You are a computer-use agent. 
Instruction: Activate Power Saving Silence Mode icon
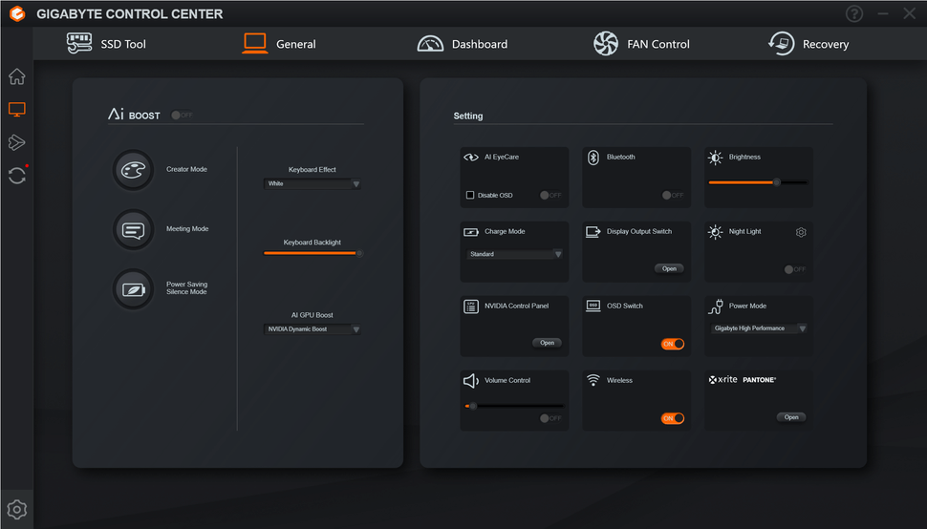click(x=133, y=288)
